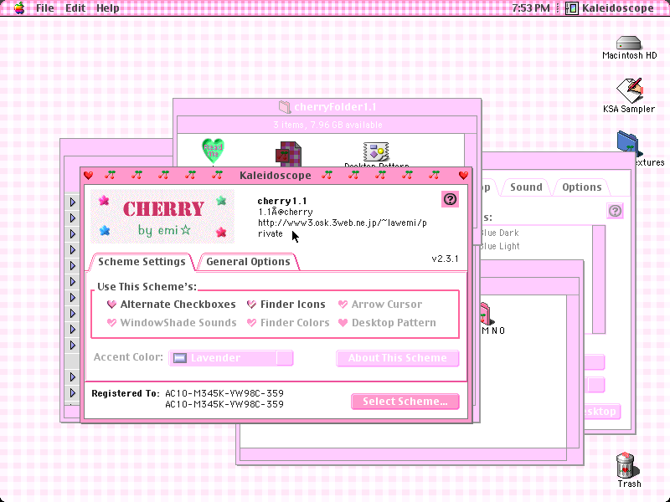Expand the second disclosure triangle in left list window
Image resolution: width=670 pixels, height=502 pixels.
pyautogui.click(x=73, y=218)
